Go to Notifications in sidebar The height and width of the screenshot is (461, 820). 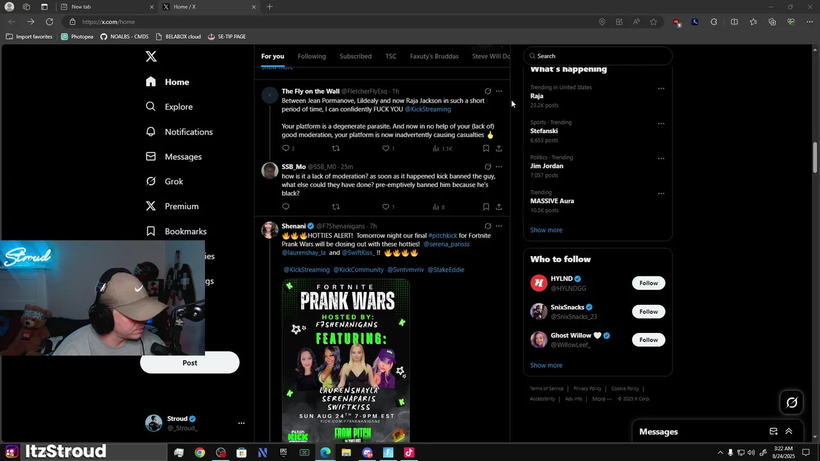[x=179, y=132]
